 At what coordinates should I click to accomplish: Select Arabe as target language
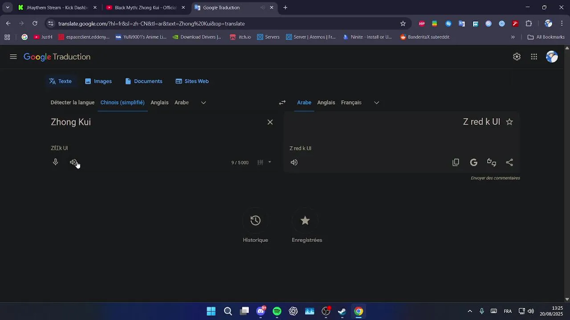click(304, 103)
